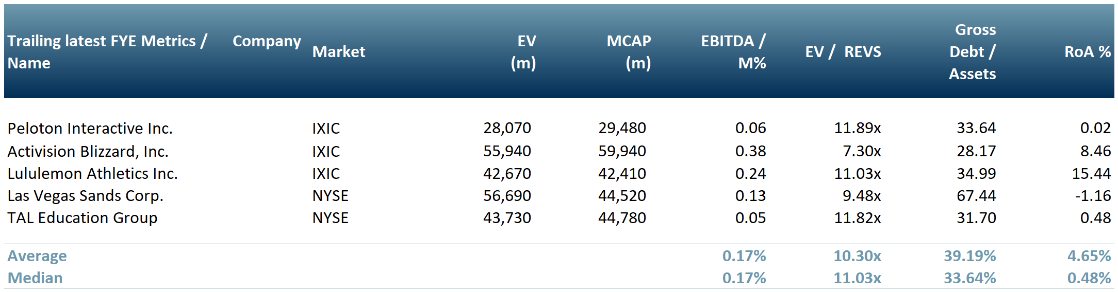Click the RoA % column header
1118x292 pixels.
1087,52
